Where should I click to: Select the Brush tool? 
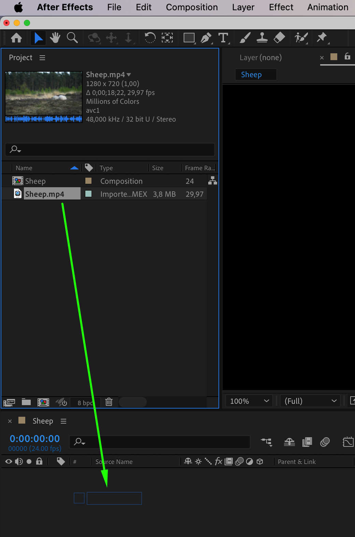tap(245, 38)
